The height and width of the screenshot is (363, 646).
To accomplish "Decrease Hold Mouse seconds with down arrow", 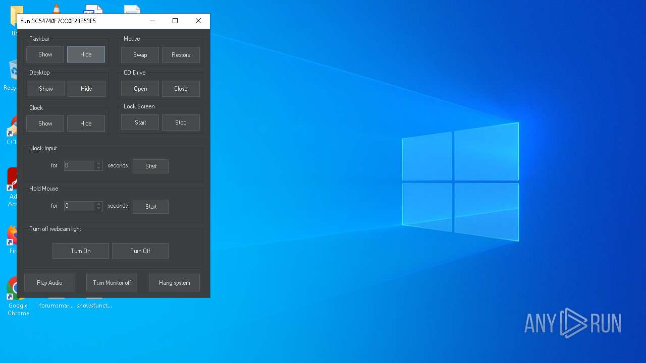I will click(x=99, y=208).
